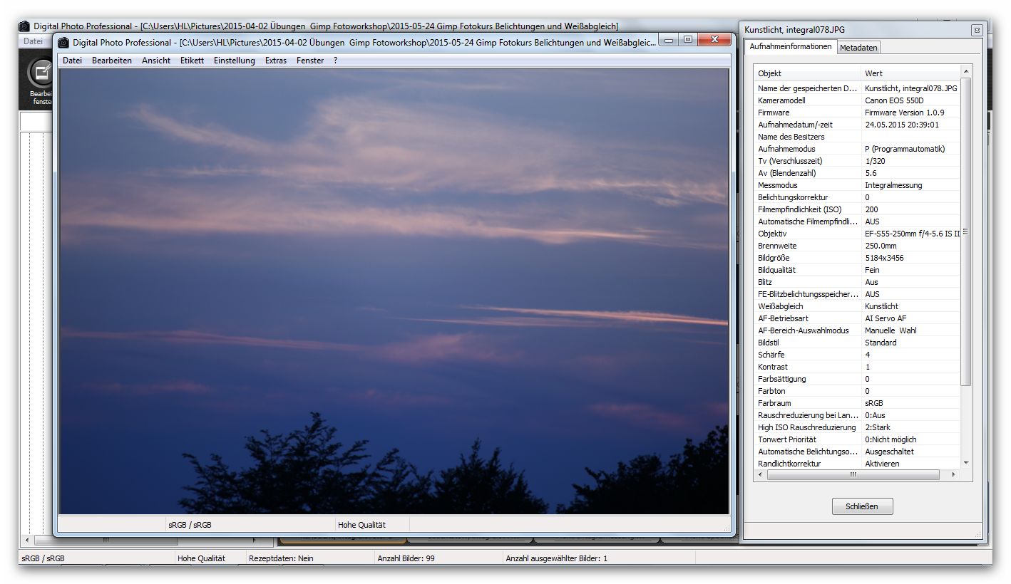
Task: Click the Name des Besitzers row
Action: pos(857,137)
